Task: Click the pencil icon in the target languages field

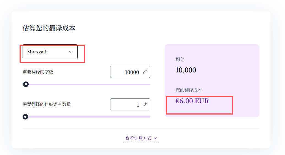Action: (145, 105)
